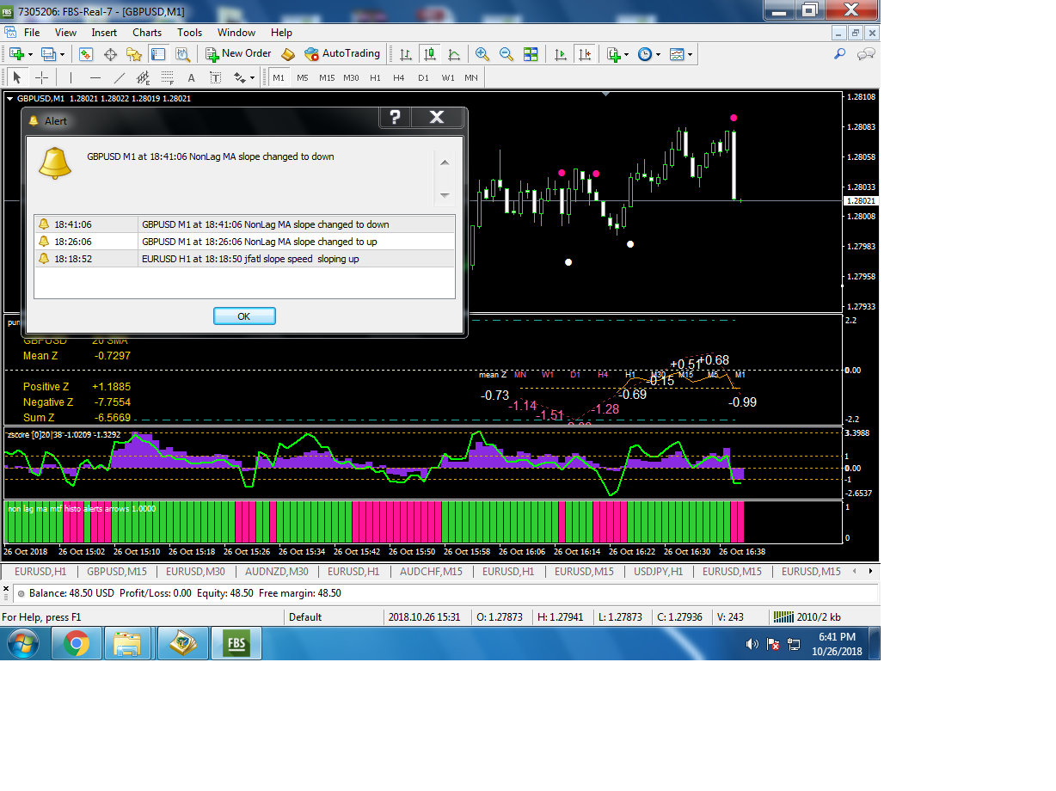Click the New Order button
1056x791 pixels.
pos(238,53)
